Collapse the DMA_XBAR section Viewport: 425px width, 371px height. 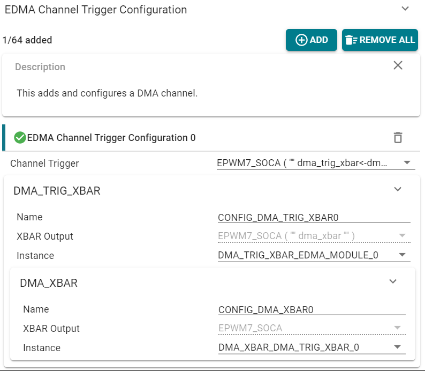point(393,281)
